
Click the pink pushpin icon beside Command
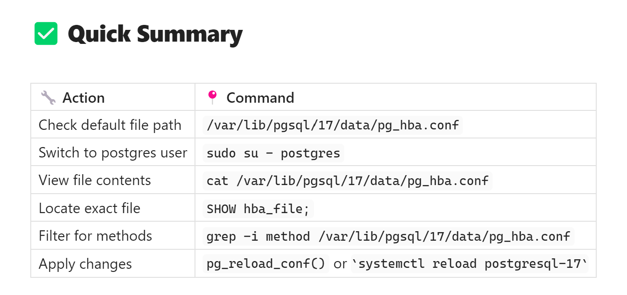tap(212, 97)
